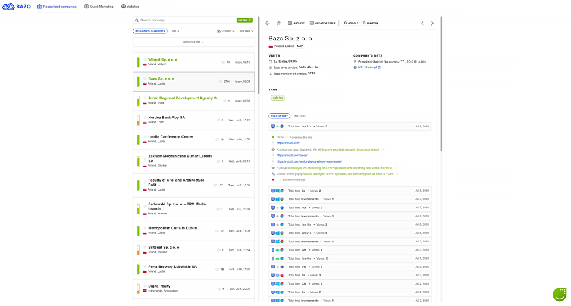Open the https://industi.com/ visited link
This screenshot has width=571, height=306.
[288, 143]
